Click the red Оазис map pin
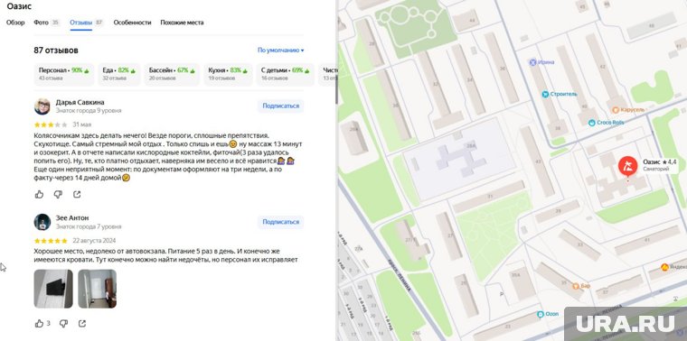Image resolution: width=687 pixels, height=341 pixels. pos(628,167)
